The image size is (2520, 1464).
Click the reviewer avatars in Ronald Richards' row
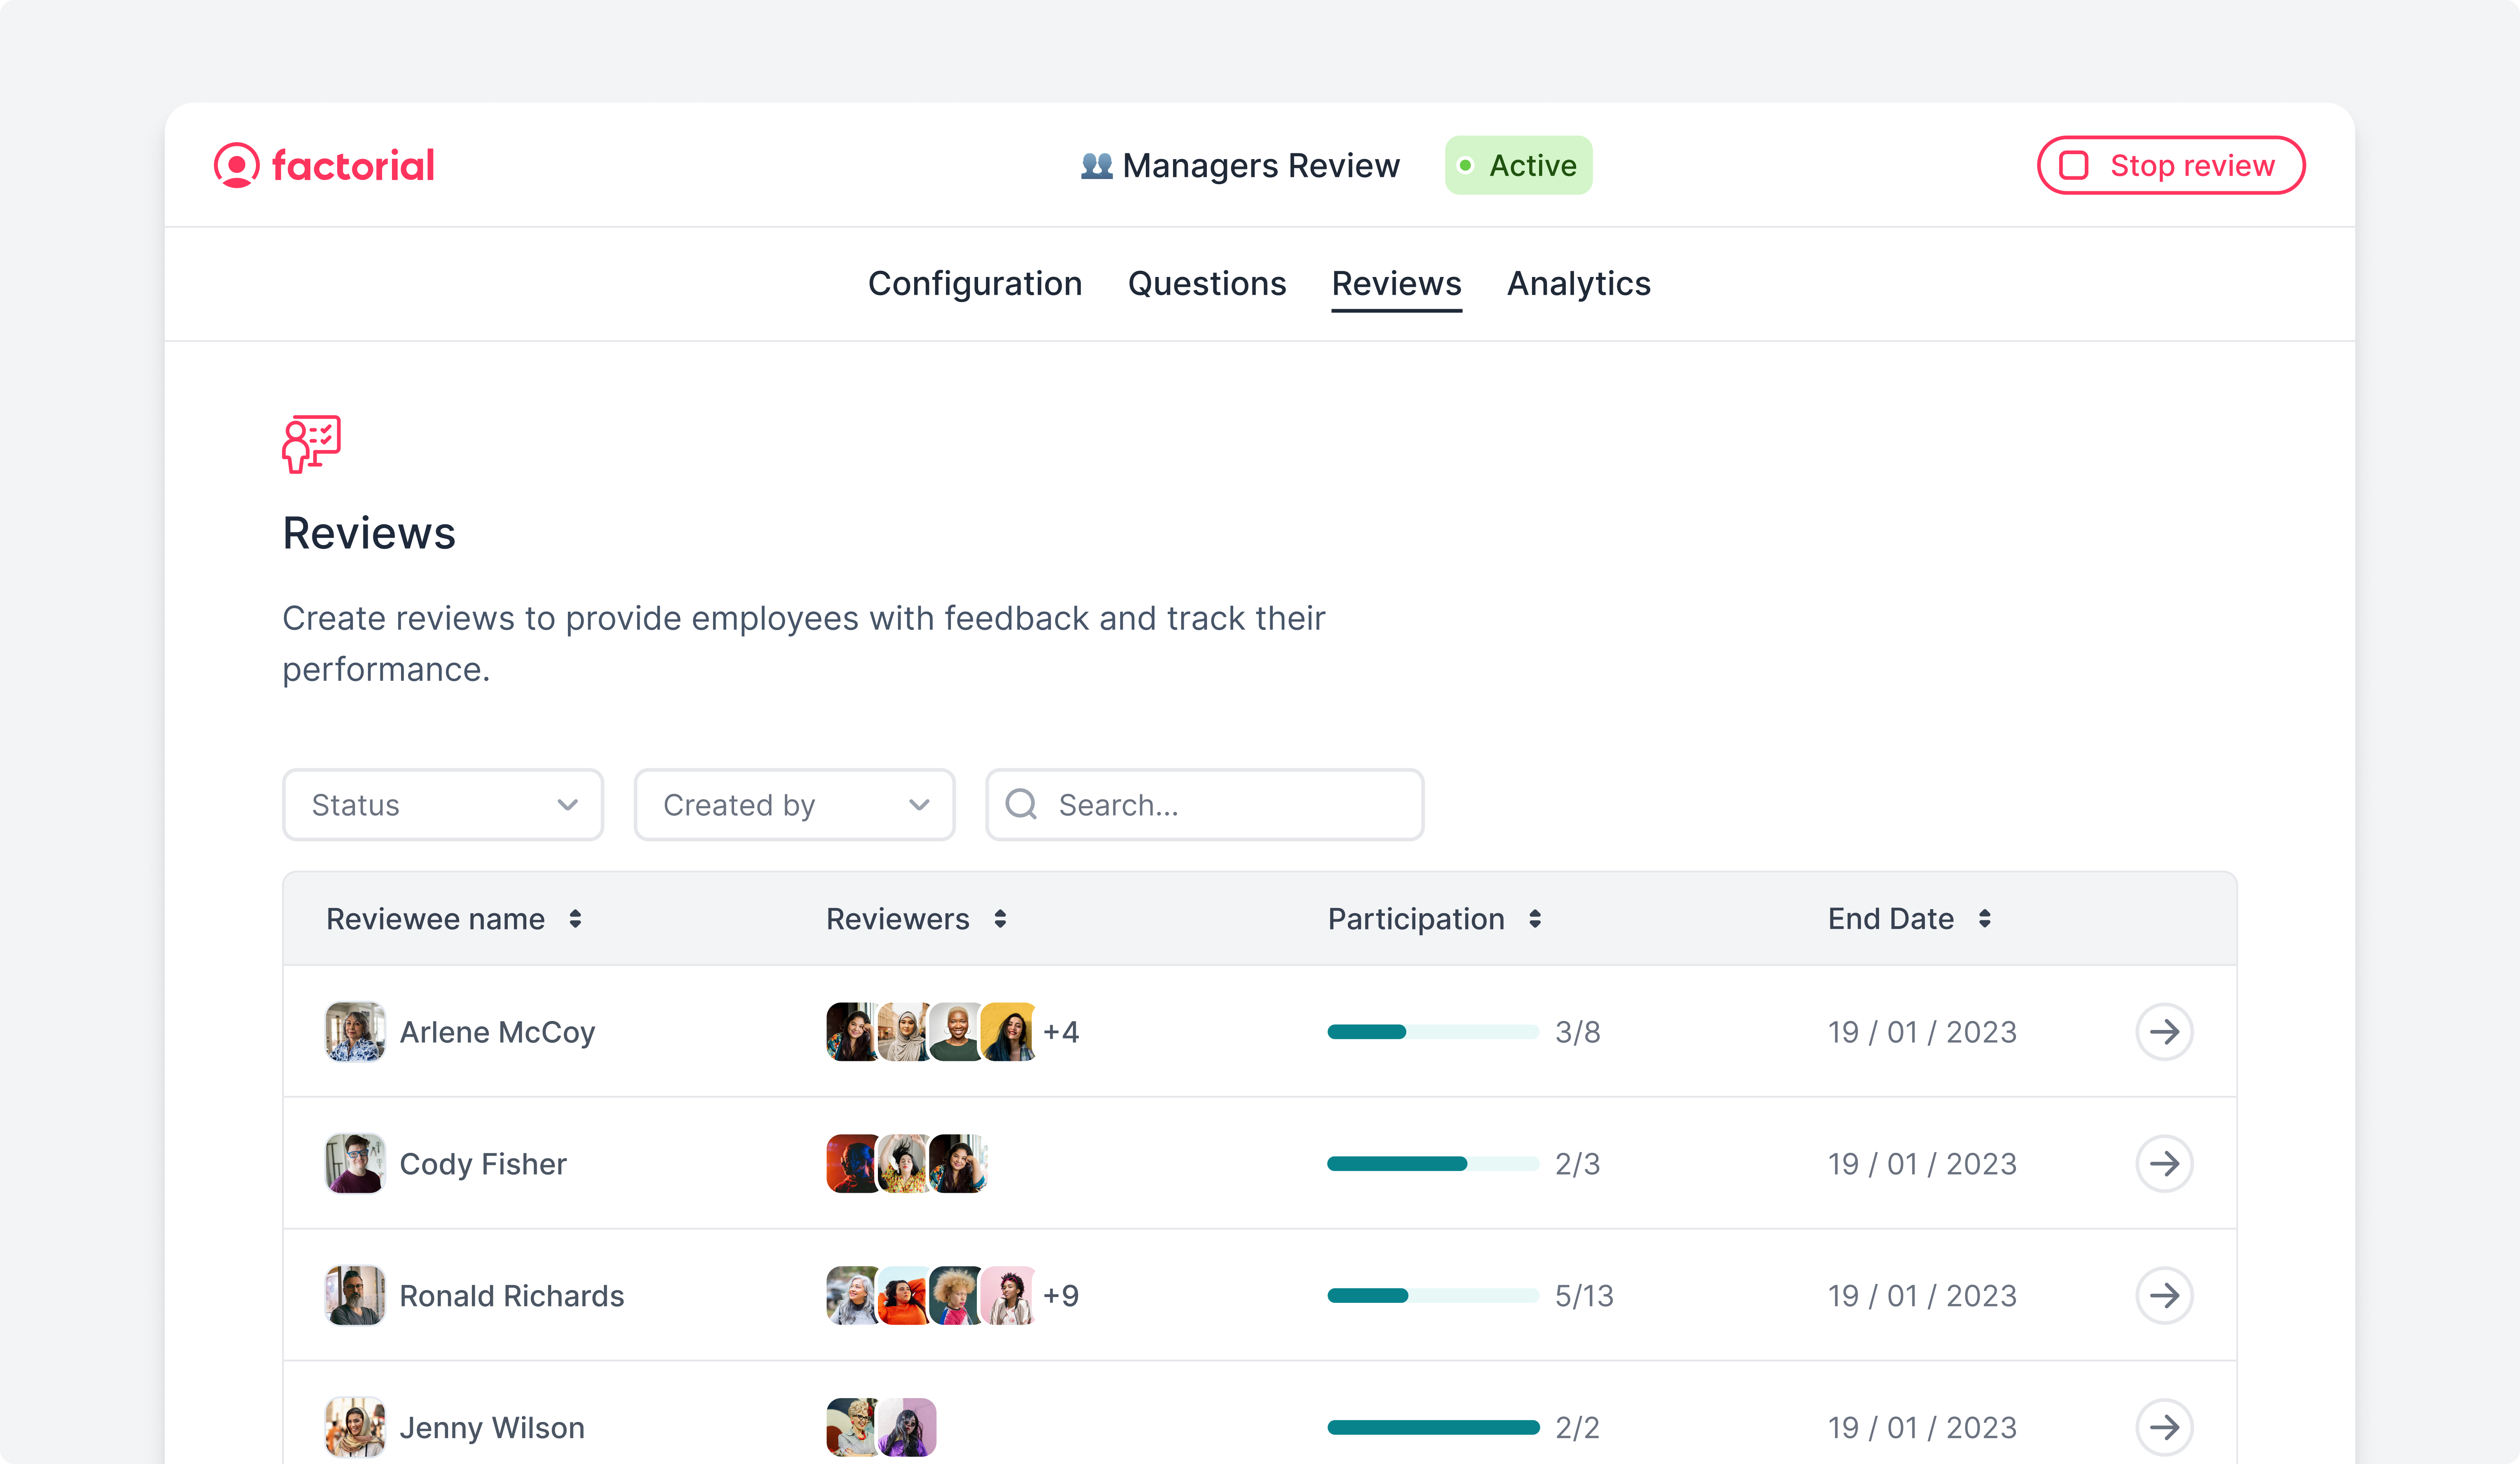click(x=931, y=1295)
